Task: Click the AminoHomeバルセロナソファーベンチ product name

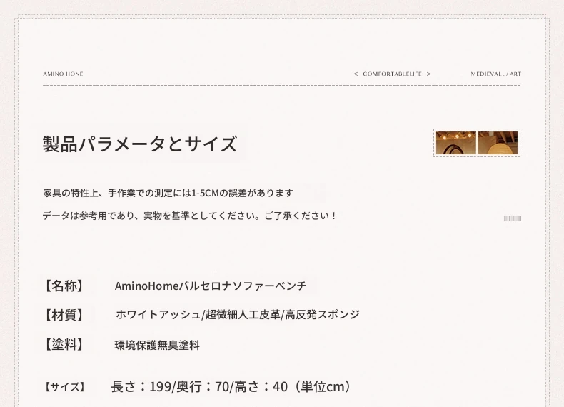Action: point(211,286)
